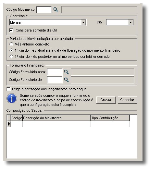Select Mês anterior completo option

coord(11,44)
